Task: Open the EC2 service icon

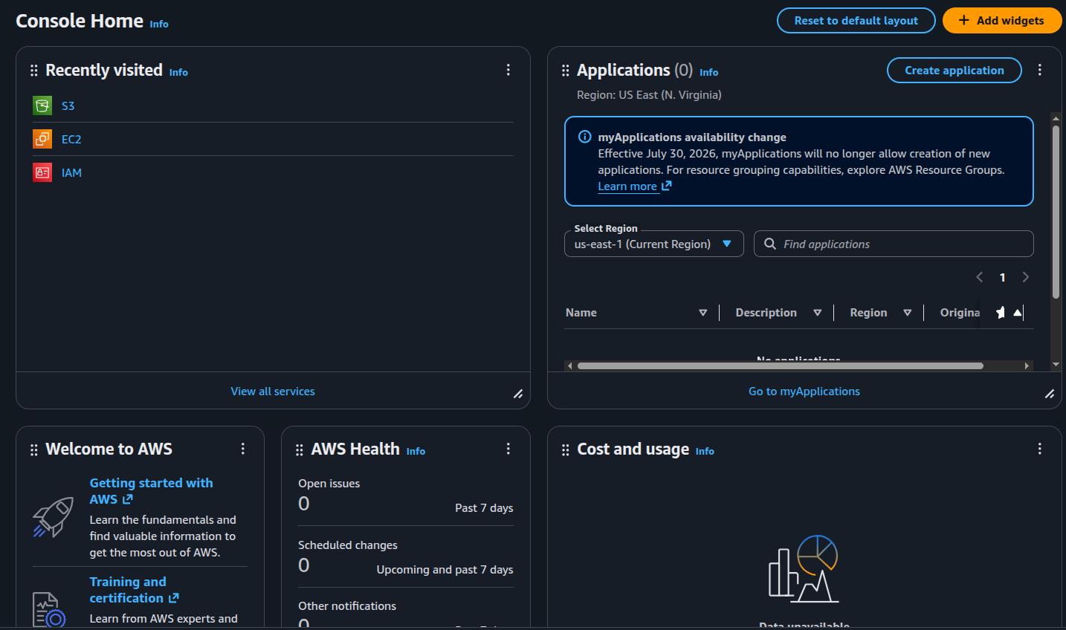Action: (42, 139)
